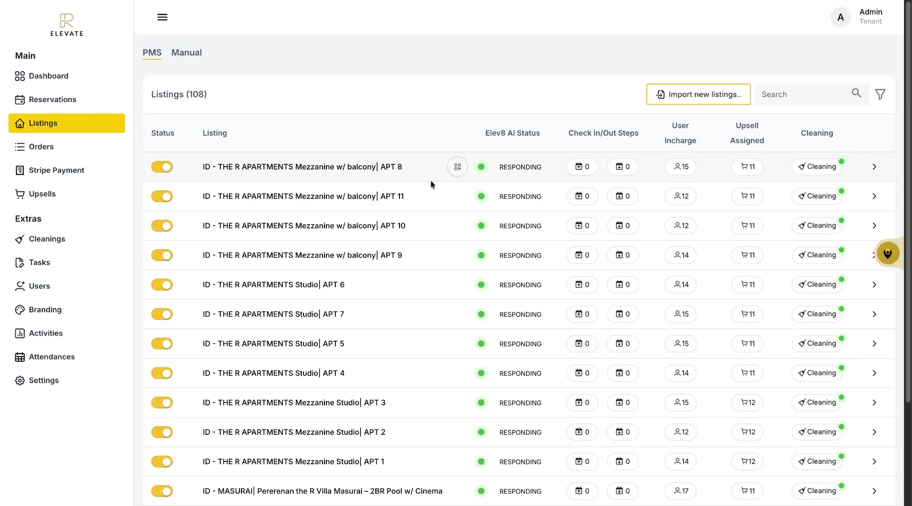Disable the toggle for APT 8 listing

(161, 167)
